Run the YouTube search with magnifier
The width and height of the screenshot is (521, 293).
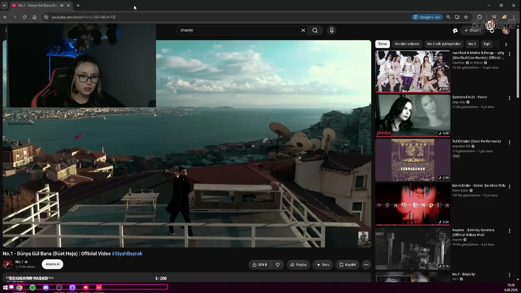tap(315, 30)
